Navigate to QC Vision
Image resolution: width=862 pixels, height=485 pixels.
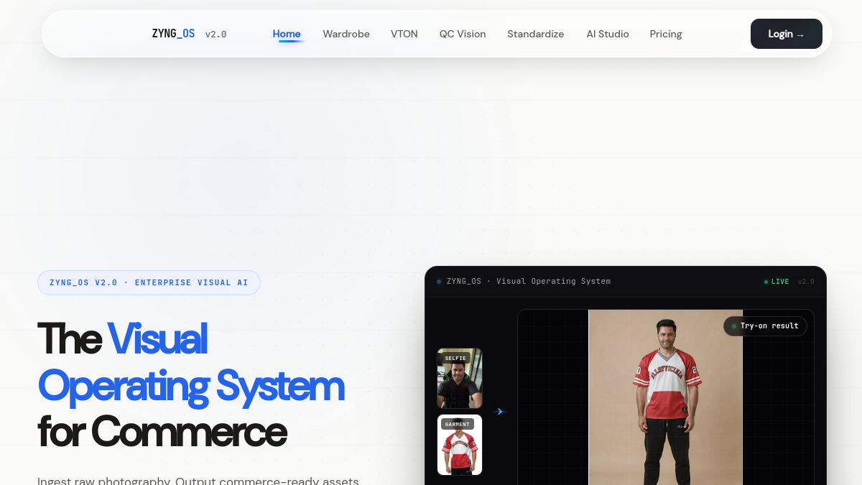(463, 34)
